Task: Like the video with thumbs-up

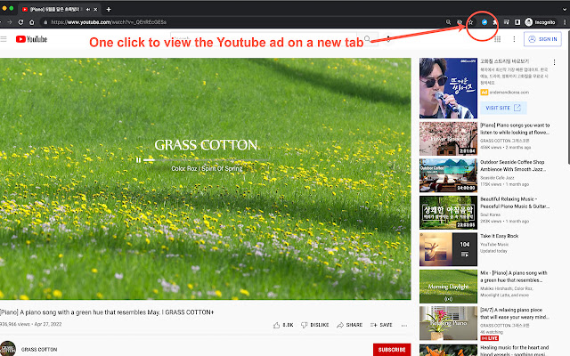Action: pyautogui.click(x=283, y=325)
